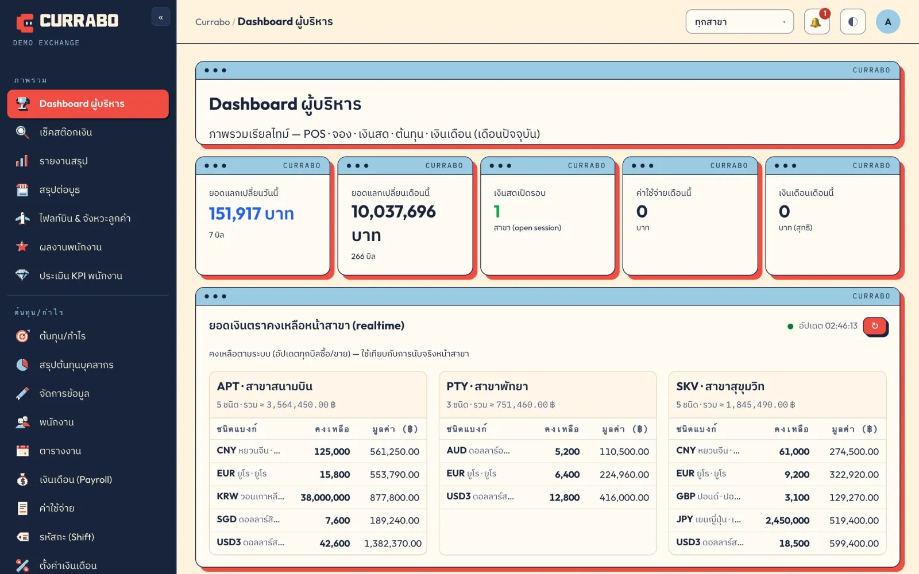Click the people icon for พนักงาน
The width and height of the screenshot is (919, 574).
tap(22, 422)
